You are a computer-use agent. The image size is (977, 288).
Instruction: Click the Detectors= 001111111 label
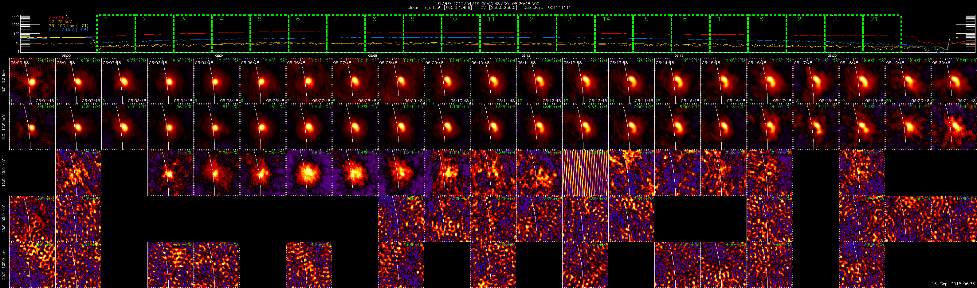click(x=547, y=8)
